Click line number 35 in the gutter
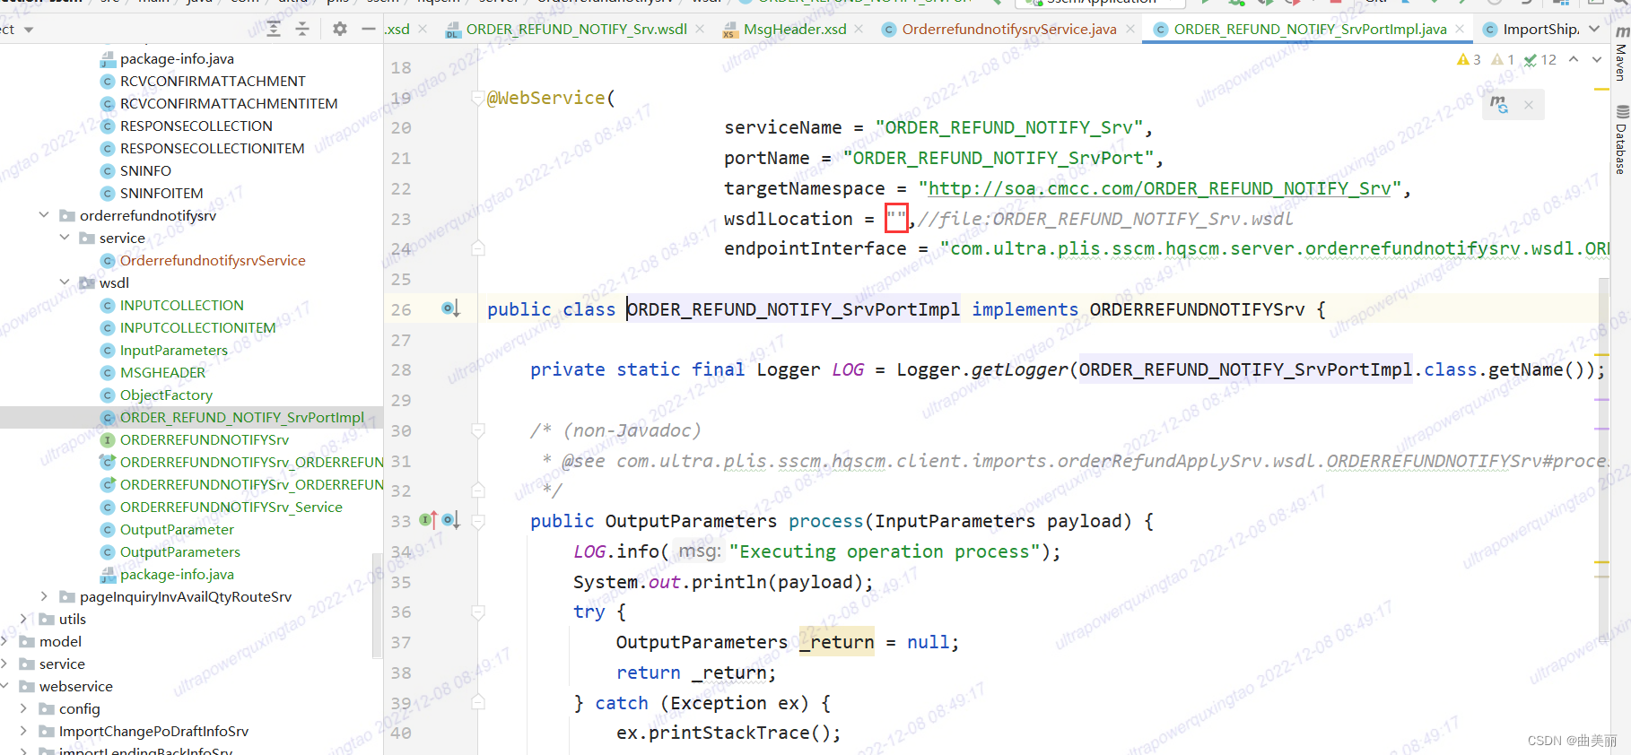This screenshot has height=755, width=1631. 401,582
